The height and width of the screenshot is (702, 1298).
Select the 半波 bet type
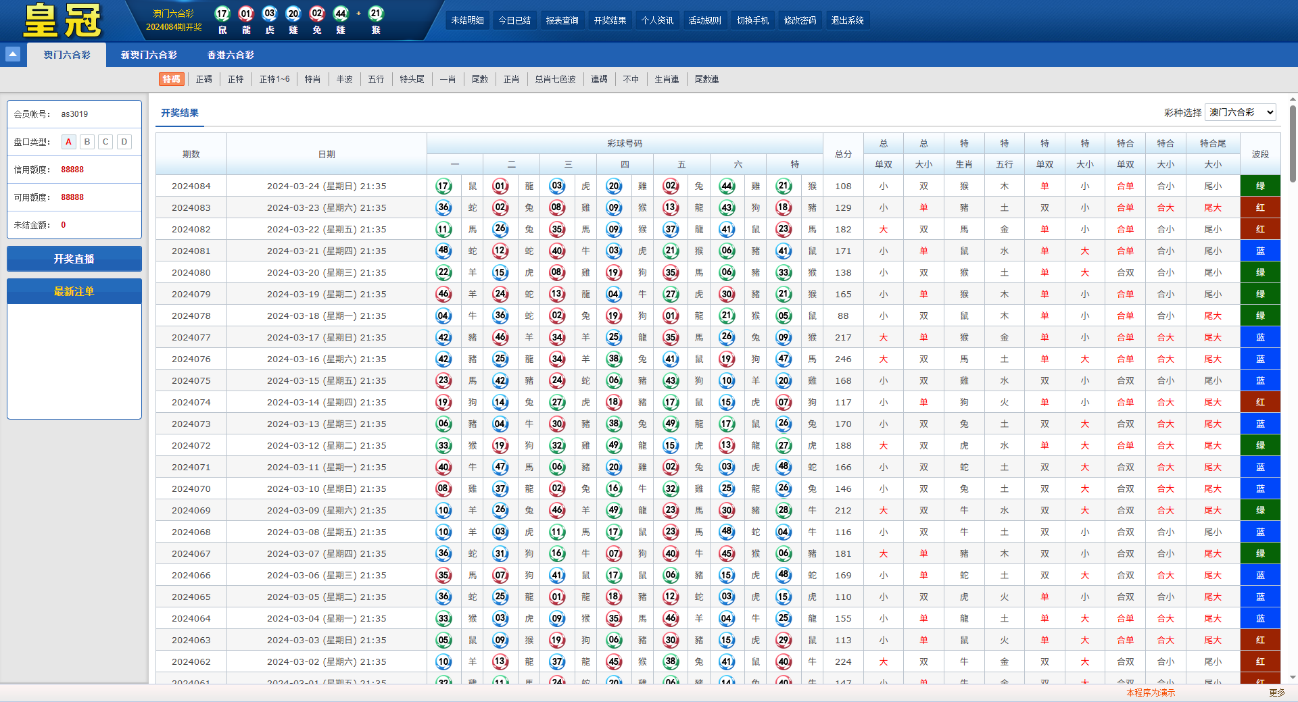pyautogui.click(x=344, y=79)
